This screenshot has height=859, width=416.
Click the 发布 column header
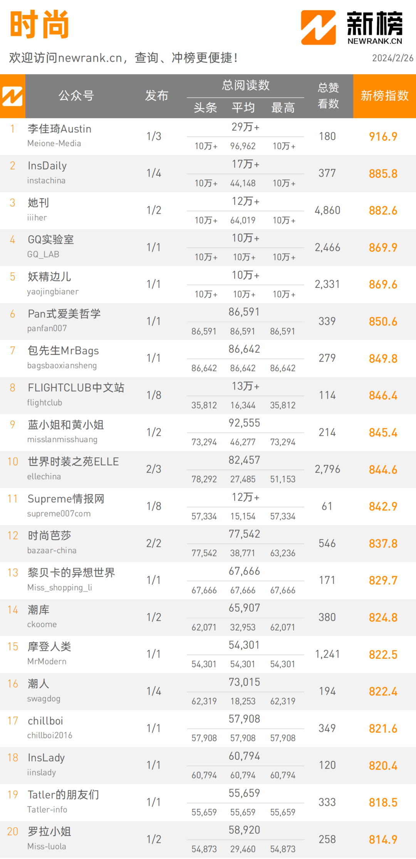tap(156, 96)
